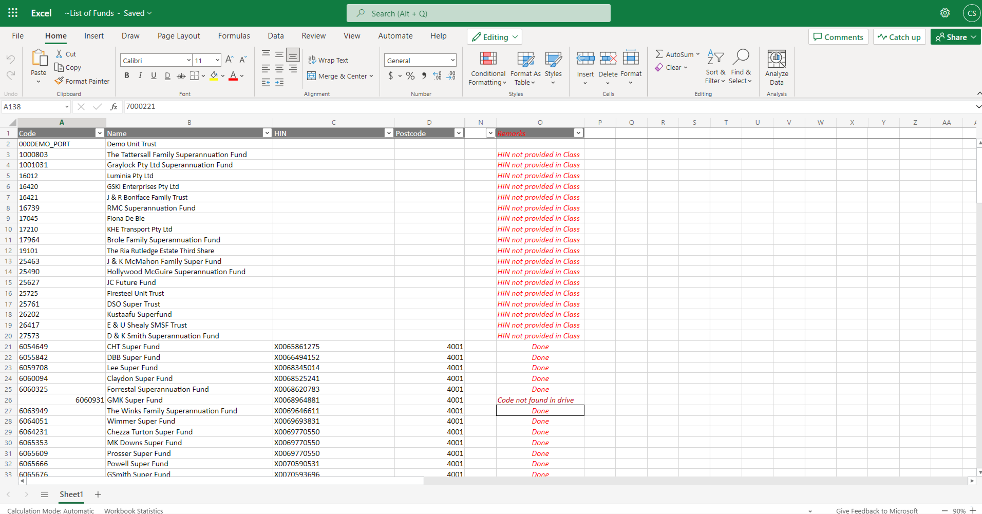The width and height of the screenshot is (982, 514).
Task: Click into the Search box
Action: pyautogui.click(x=478, y=13)
